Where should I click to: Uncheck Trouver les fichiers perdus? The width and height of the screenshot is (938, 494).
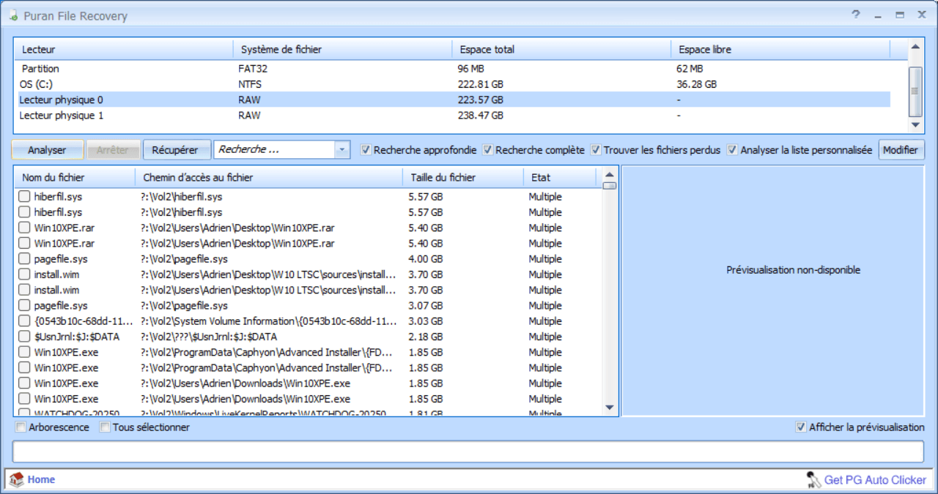[596, 150]
